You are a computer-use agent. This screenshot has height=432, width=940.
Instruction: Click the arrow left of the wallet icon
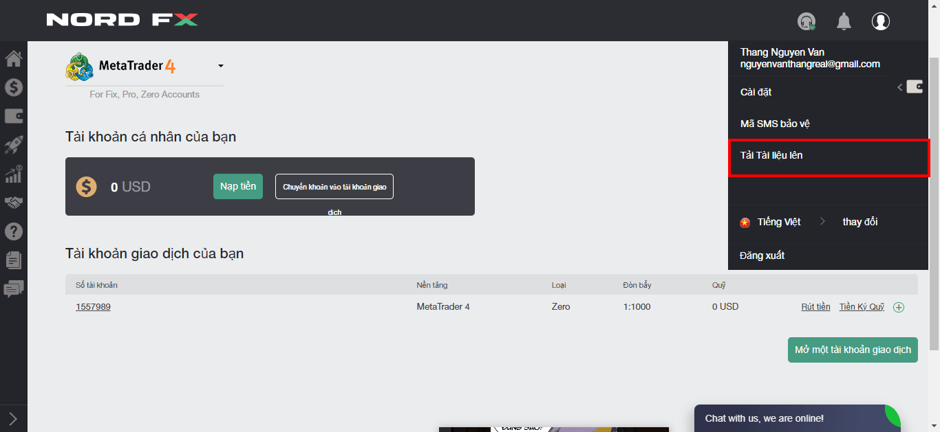point(899,87)
